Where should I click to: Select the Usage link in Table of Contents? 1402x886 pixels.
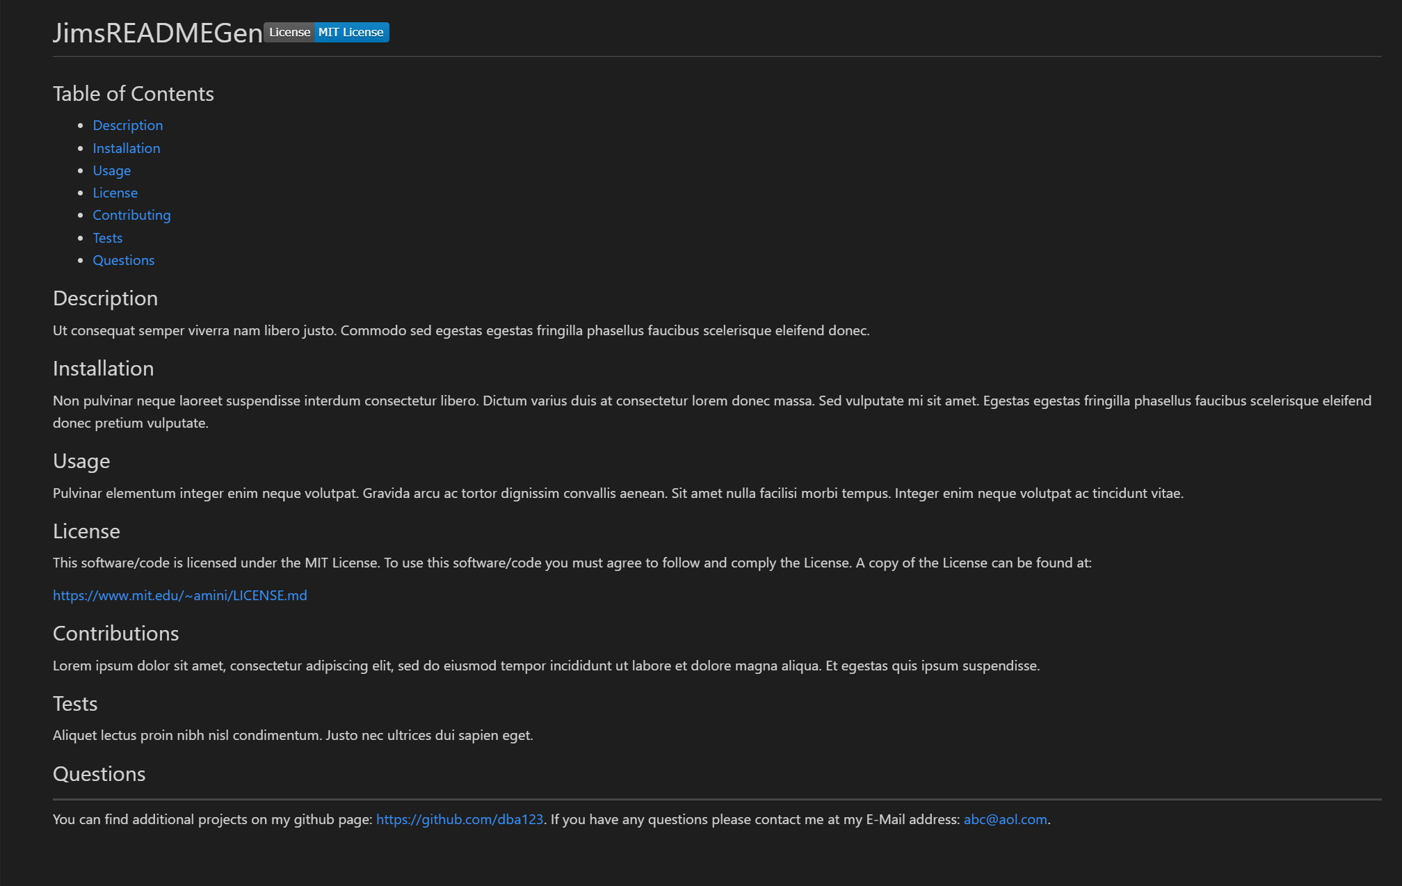(112, 170)
